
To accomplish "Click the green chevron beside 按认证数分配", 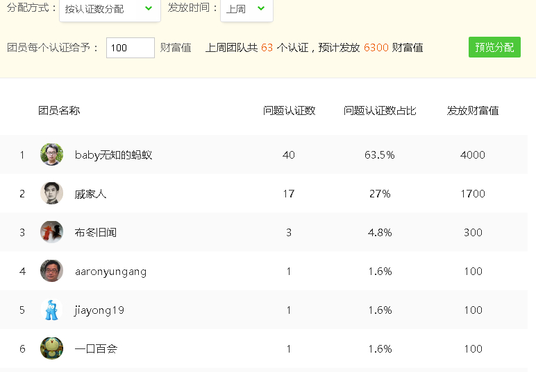I will 149,8.
